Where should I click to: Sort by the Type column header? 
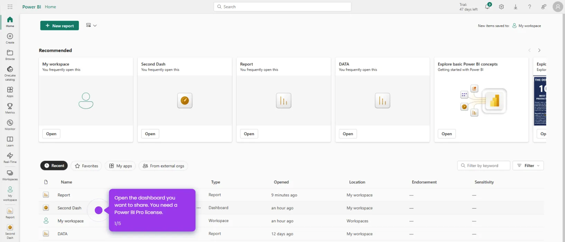click(216, 182)
